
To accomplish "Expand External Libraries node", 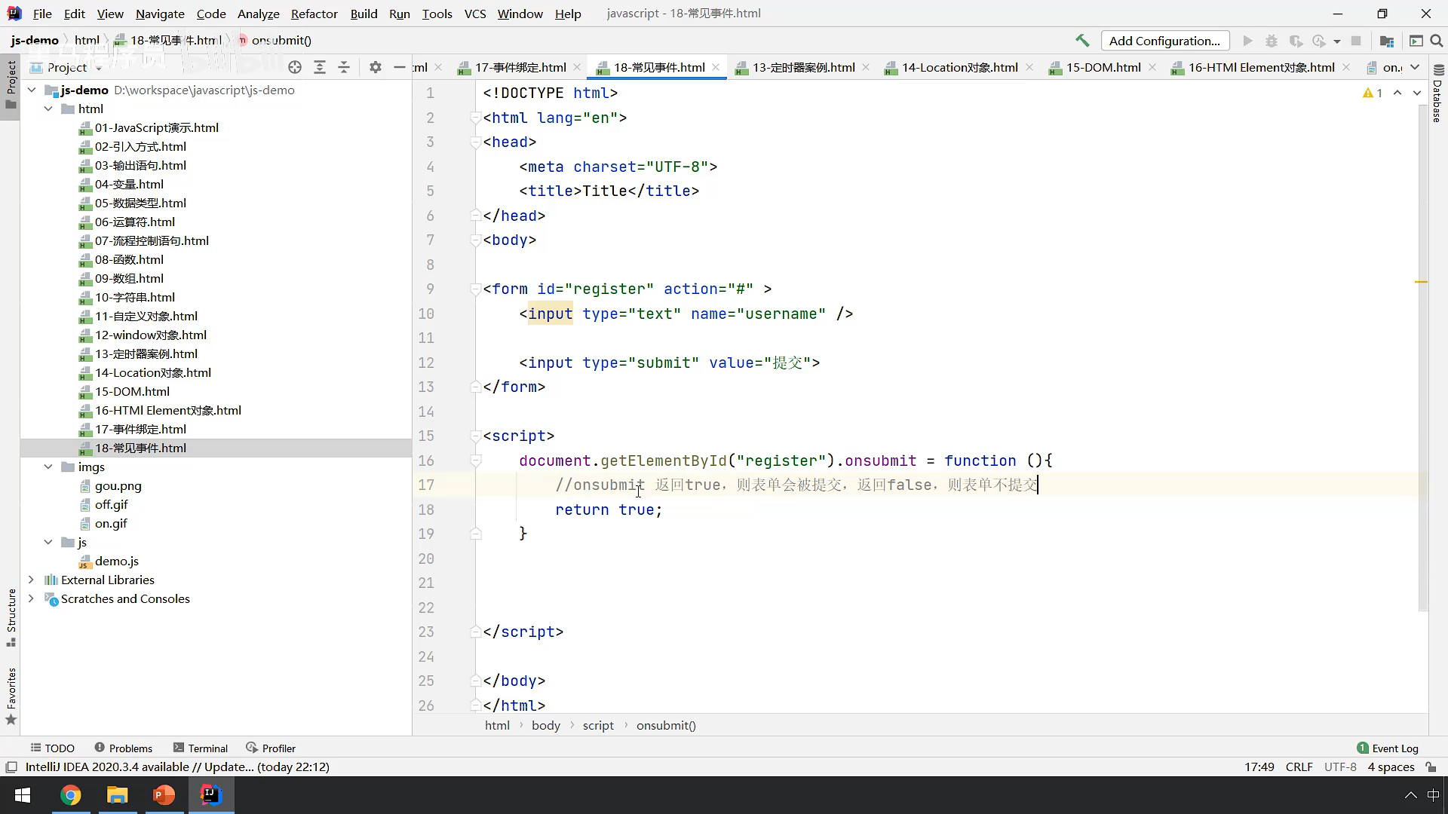I will click(x=31, y=580).
